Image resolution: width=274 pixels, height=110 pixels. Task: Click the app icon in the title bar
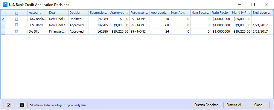(x=5, y=4)
